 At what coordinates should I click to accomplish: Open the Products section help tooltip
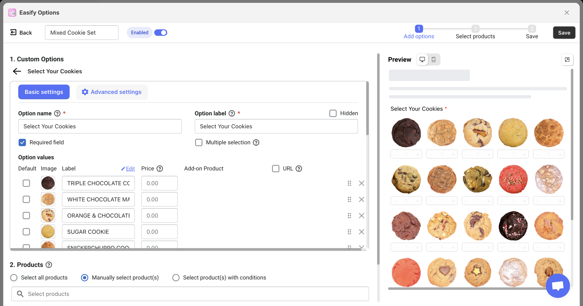[x=49, y=265]
